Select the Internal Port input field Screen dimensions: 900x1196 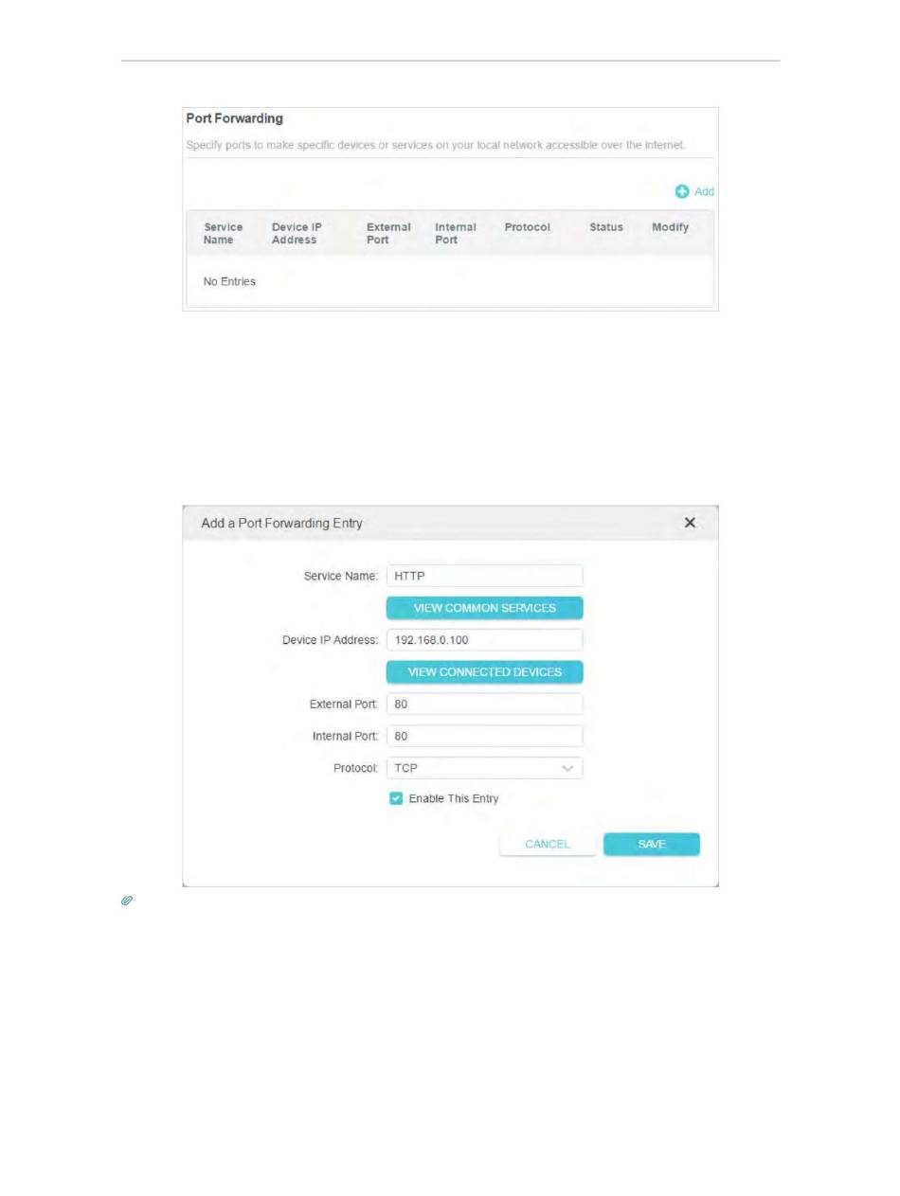click(x=484, y=736)
